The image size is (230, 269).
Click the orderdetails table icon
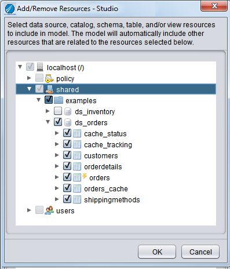tap(77, 166)
